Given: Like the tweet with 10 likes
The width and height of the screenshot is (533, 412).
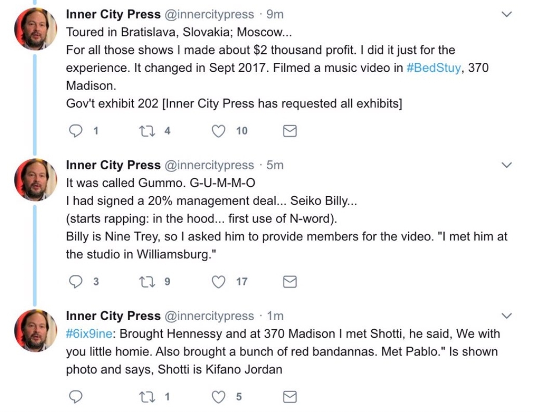Looking at the screenshot, I should click(x=217, y=131).
